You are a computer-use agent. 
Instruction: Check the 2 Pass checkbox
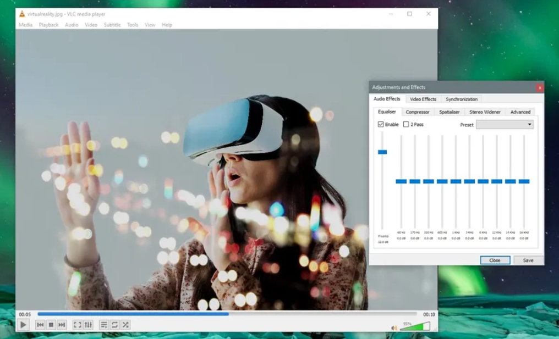406,124
